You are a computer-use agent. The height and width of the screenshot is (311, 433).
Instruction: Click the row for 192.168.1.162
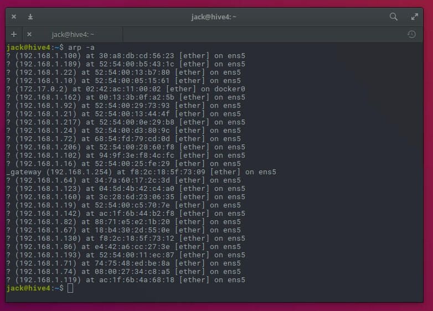(x=126, y=97)
